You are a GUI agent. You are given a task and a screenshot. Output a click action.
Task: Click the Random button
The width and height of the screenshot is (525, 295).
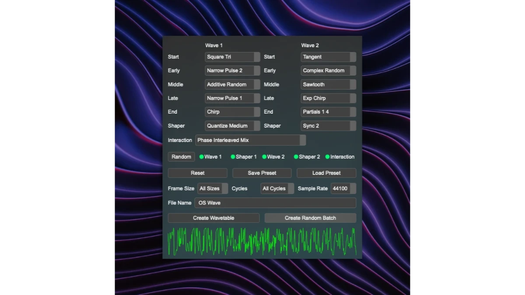[x=181, y=157]
